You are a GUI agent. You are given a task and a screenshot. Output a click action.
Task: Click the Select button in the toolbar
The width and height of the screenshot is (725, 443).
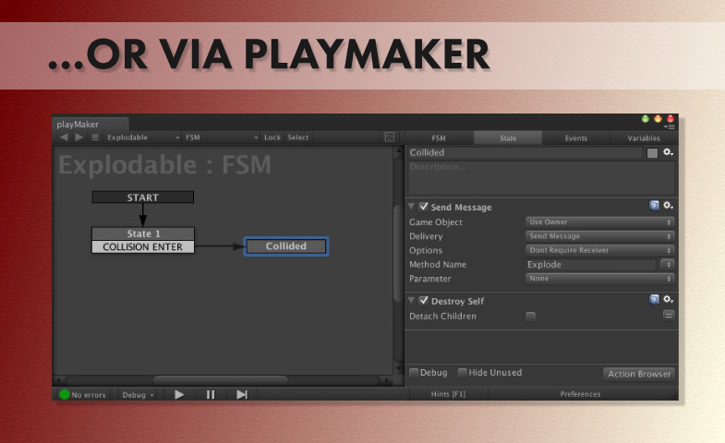297,138
